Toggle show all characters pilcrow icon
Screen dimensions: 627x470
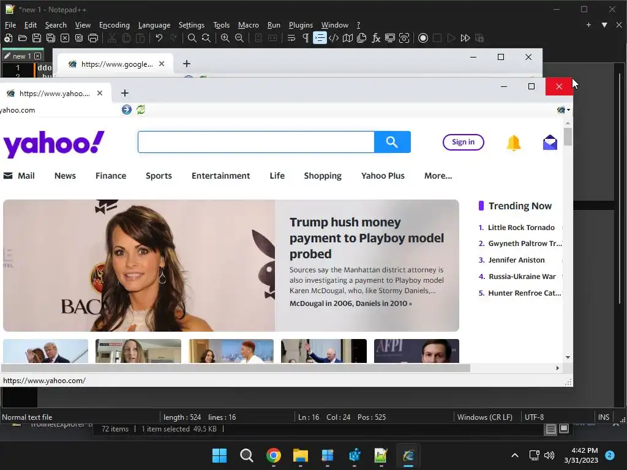pyautogui.click(x=306, y=38)
